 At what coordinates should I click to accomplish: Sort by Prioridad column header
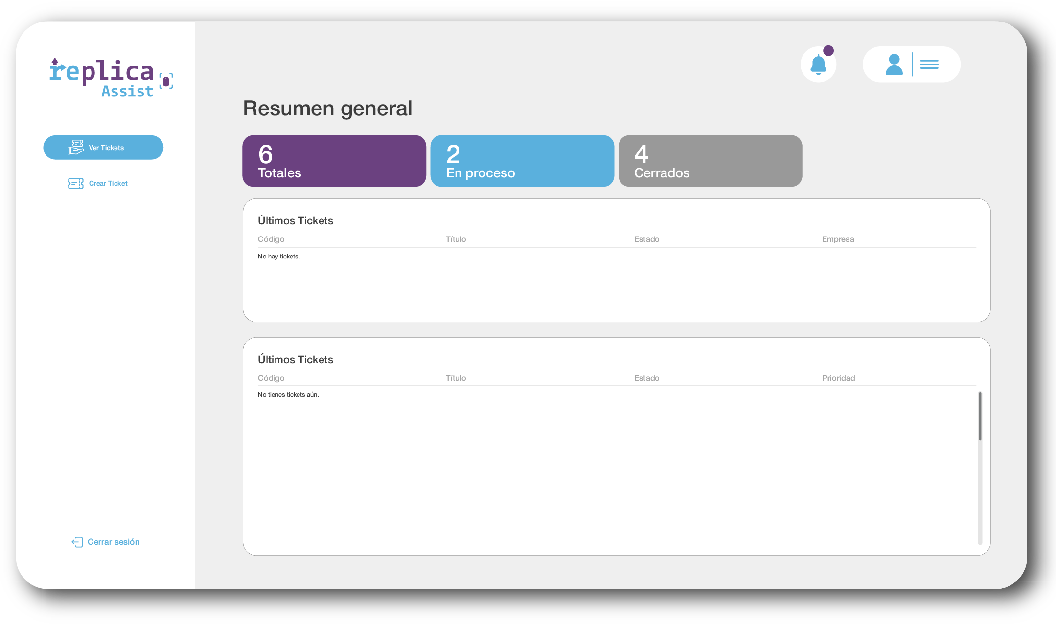click(x=838, y=378)
